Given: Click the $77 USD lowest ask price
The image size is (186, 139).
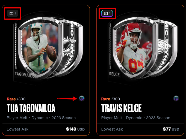Looking at the screenshot, I should [171, 129].
